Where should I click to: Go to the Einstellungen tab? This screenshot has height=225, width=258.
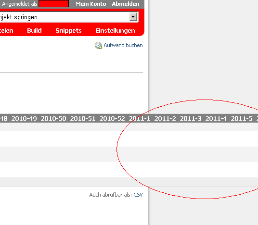coord(115,31)
